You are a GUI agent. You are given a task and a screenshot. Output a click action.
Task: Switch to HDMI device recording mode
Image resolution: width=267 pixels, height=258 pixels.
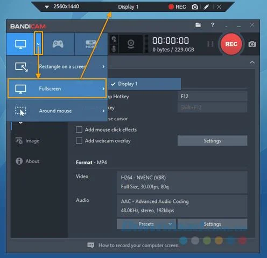coord(91,44)
